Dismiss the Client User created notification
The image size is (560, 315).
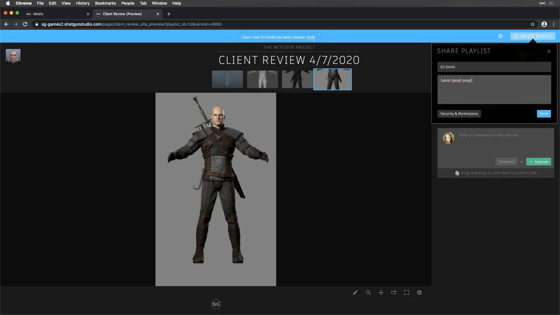(319, 34)
